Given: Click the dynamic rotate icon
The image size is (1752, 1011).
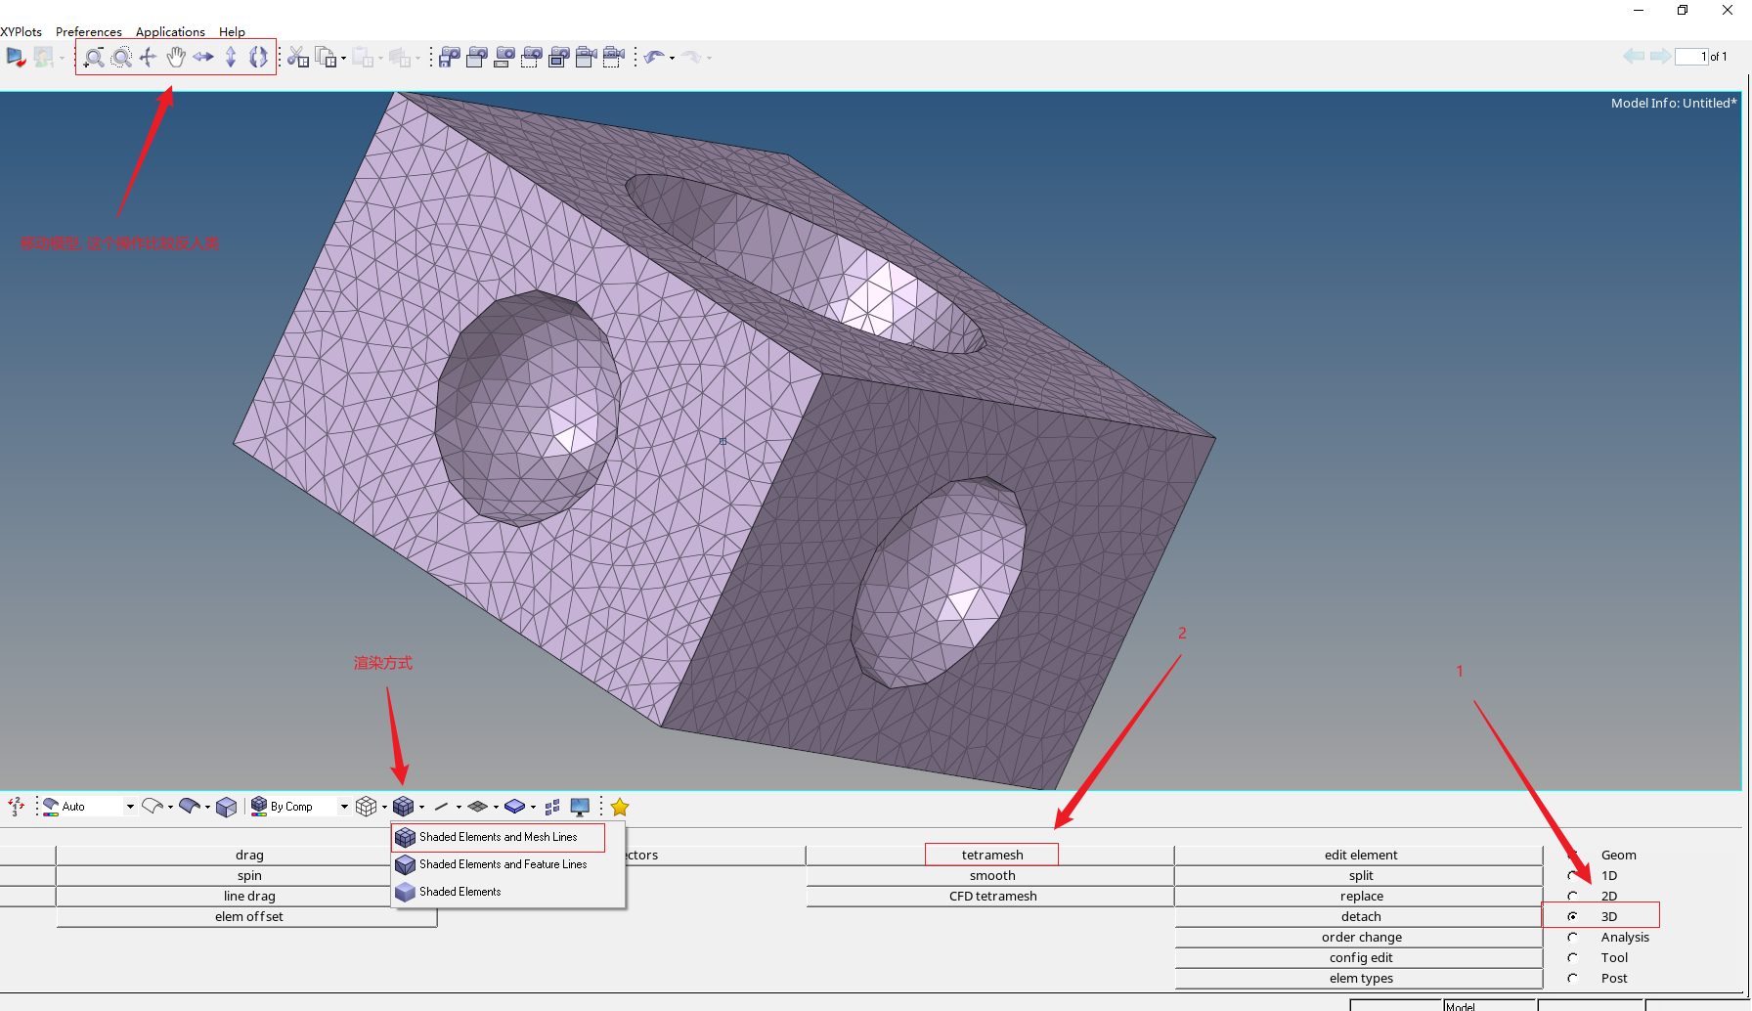Looking at the screenshot, I should coord(258,58).
